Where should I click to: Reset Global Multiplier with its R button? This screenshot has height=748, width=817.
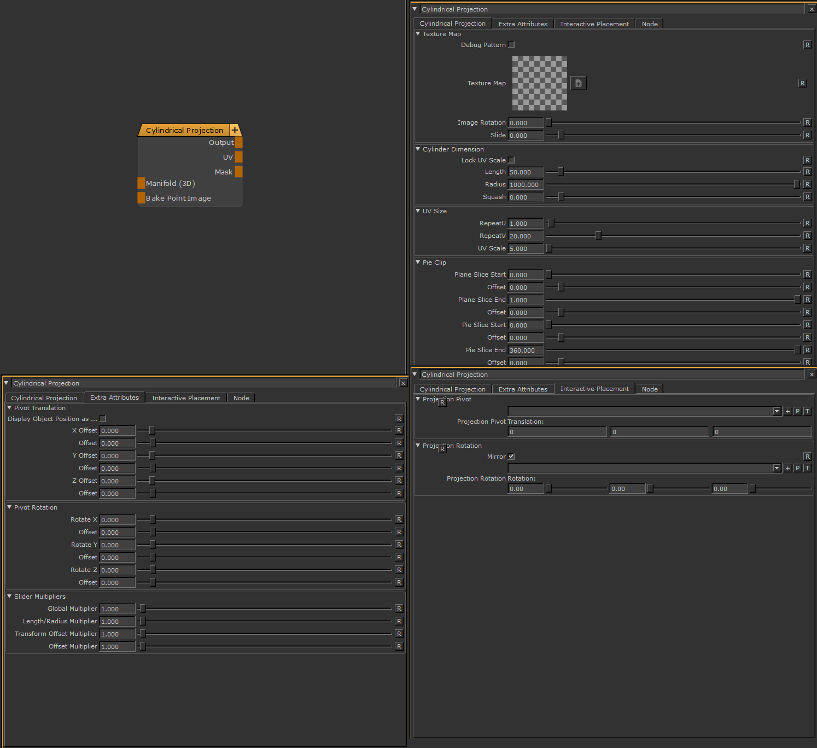399,609
